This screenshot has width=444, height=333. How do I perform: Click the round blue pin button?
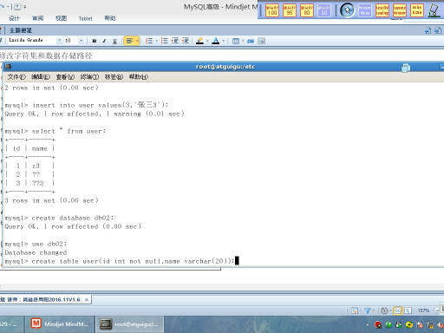[x=347, y=10]
